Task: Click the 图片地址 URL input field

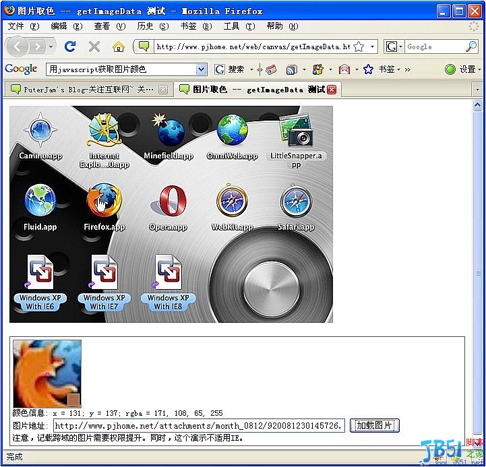Action: (x=200, y=426)
